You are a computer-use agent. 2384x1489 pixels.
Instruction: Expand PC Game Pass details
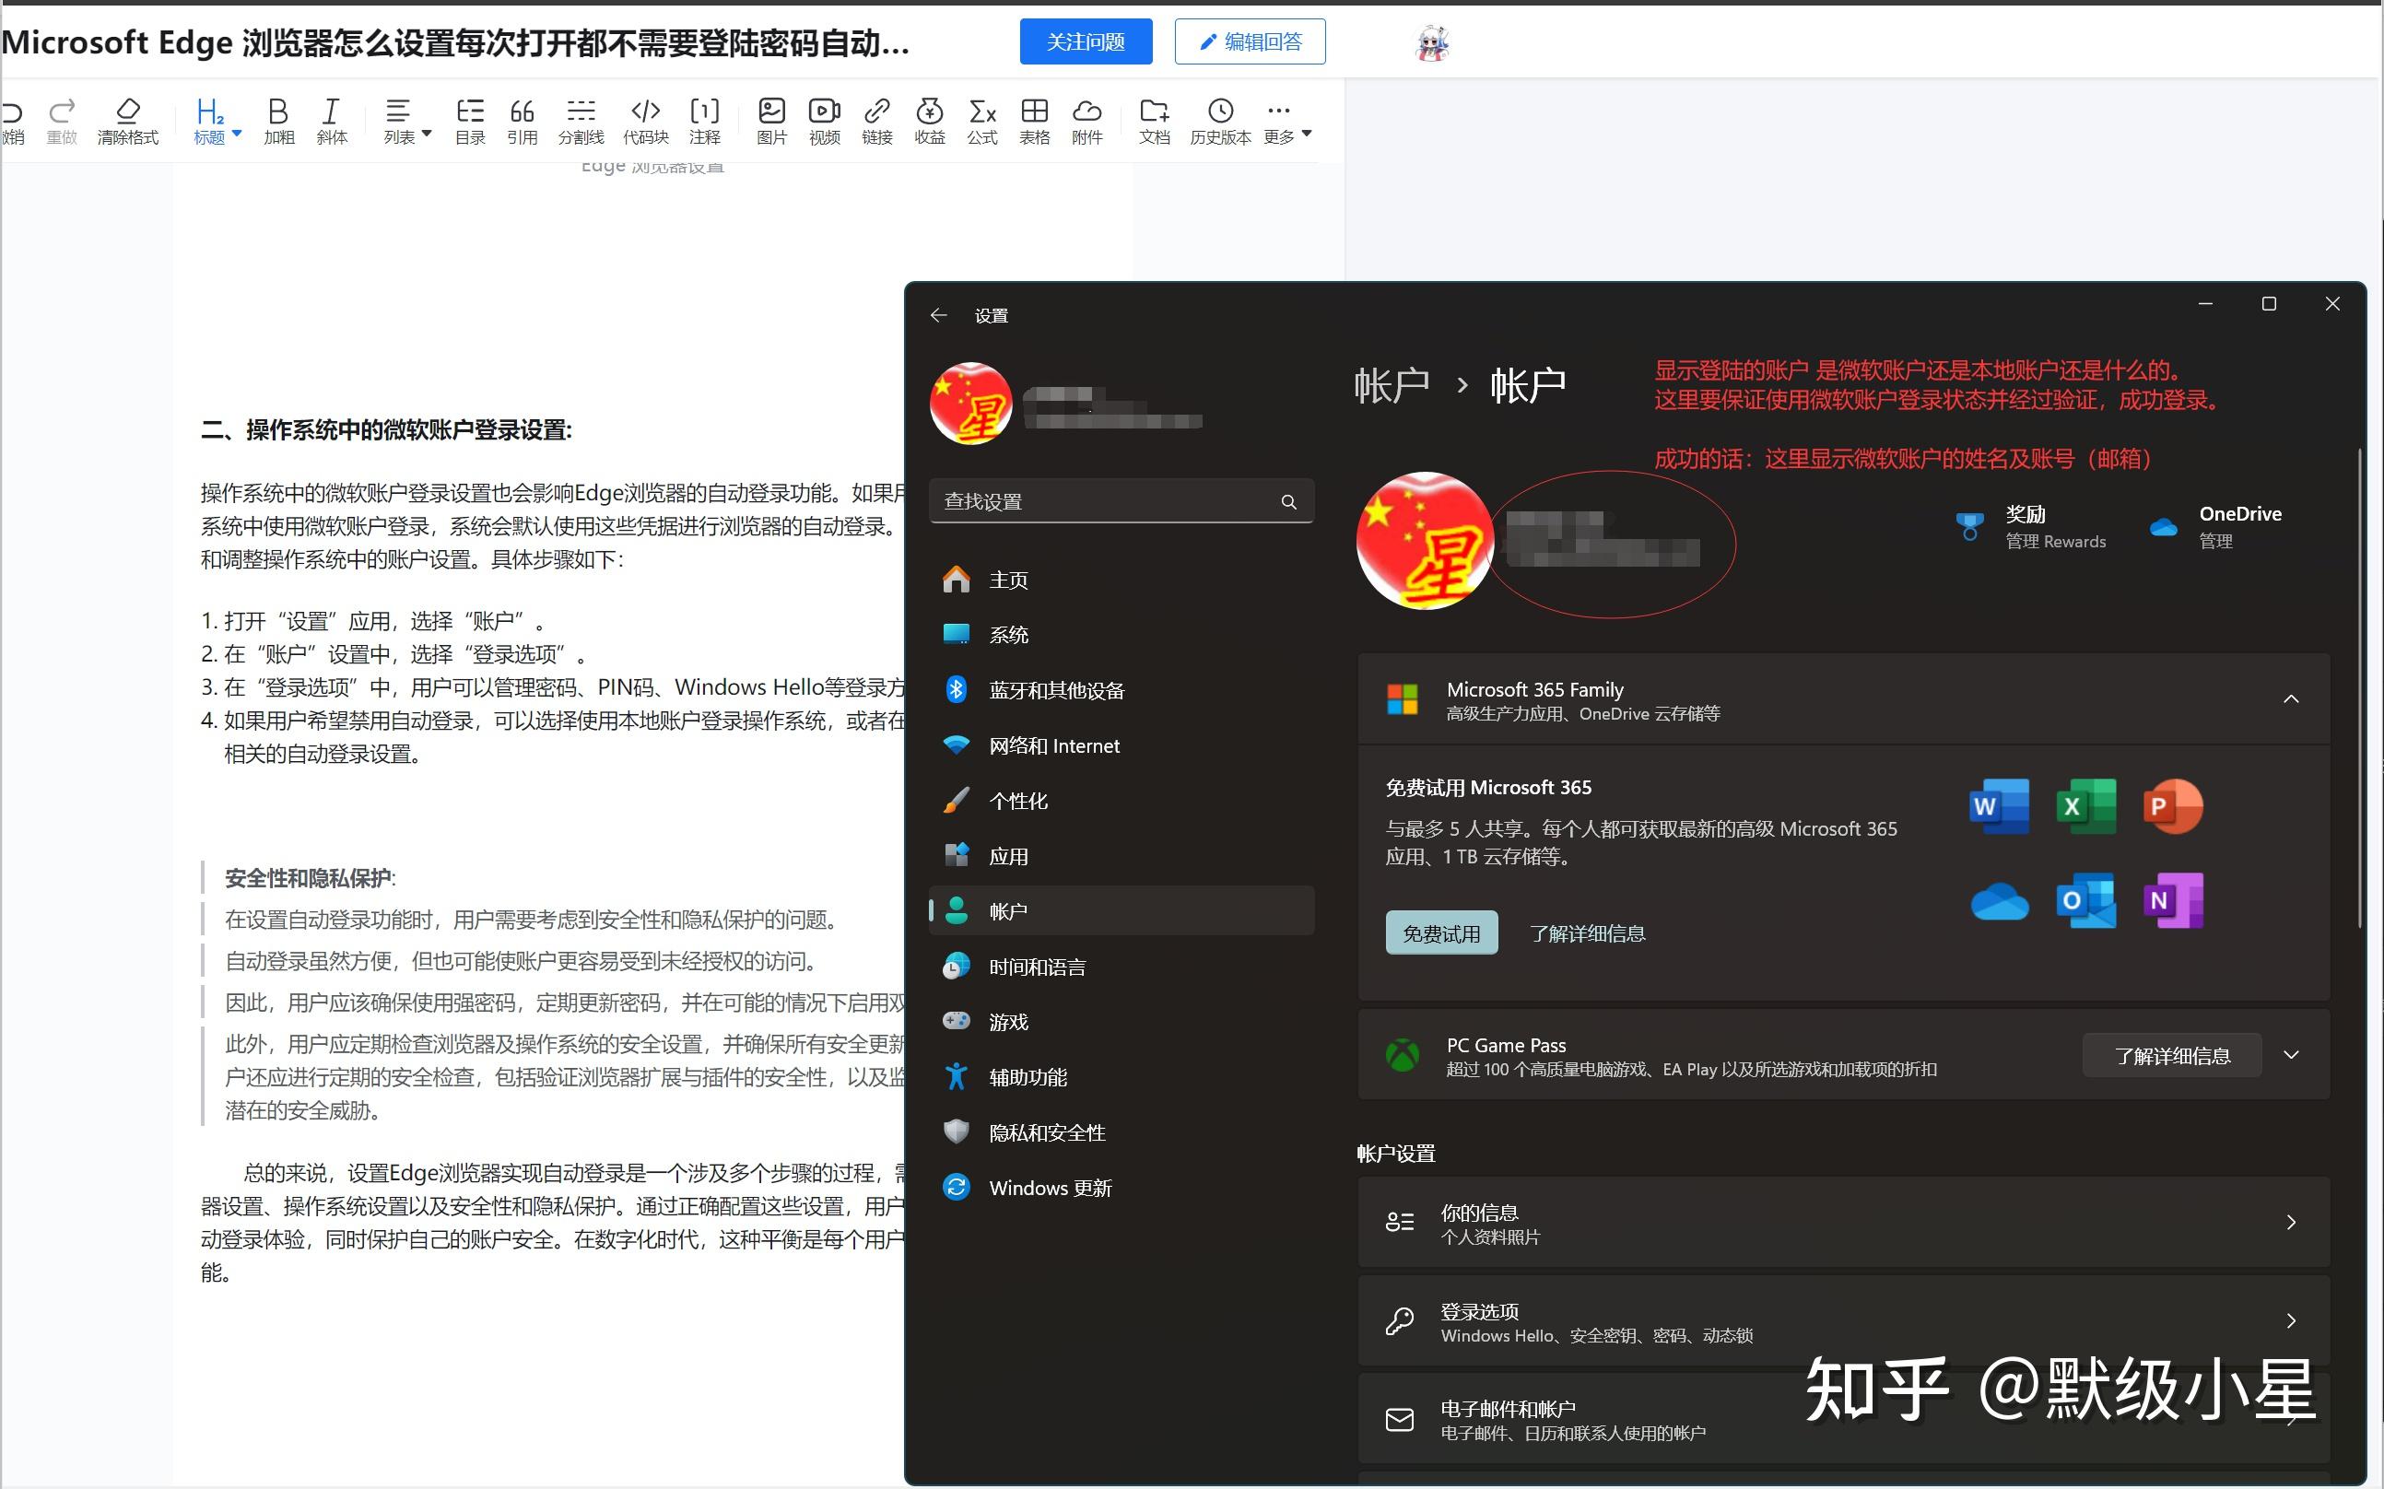(x=2293, y=1055)
